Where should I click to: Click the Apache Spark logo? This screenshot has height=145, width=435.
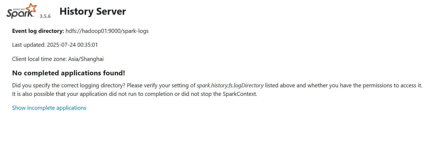[x=21, y=11]
